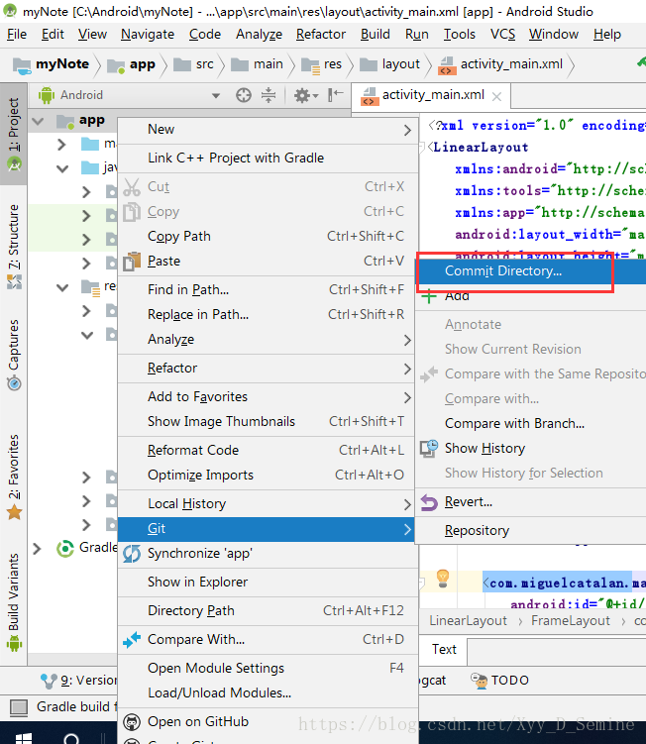Open the 9: Version Control tool window
The height and width of the screenshot is (744, 646).
point(78,681)
